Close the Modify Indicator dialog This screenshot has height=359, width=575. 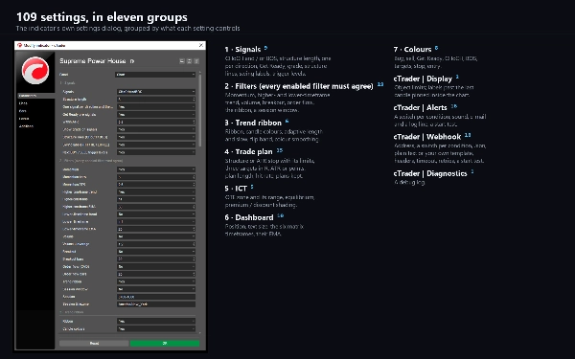tap(201, 45)
